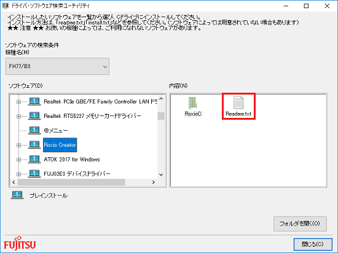Click the software list scroll down arrow
The width and height of the screenshot is (338, 253).
(x=161, y=174)
